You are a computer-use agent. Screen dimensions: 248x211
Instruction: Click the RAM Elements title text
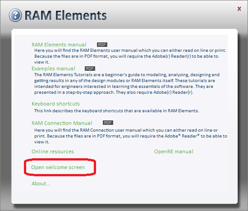[x=66, y=15]
